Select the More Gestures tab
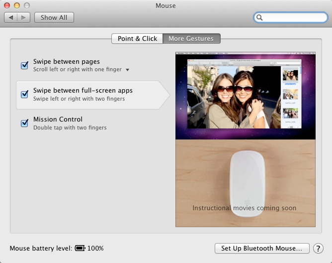 click(x=191, y=39)
